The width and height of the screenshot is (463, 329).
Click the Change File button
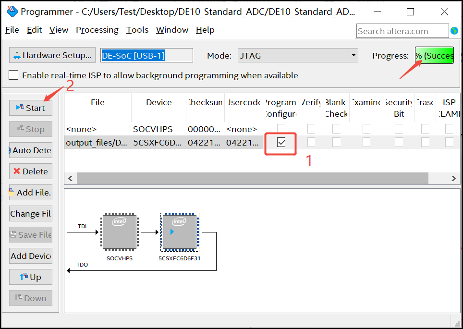31,214
